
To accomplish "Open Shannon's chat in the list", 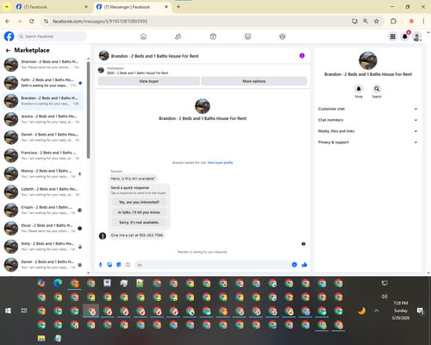I will [x=43, y=65].
